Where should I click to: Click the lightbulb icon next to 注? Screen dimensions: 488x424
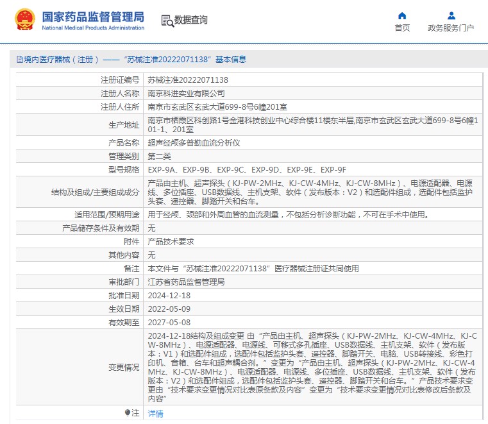(x=128, y=413)
